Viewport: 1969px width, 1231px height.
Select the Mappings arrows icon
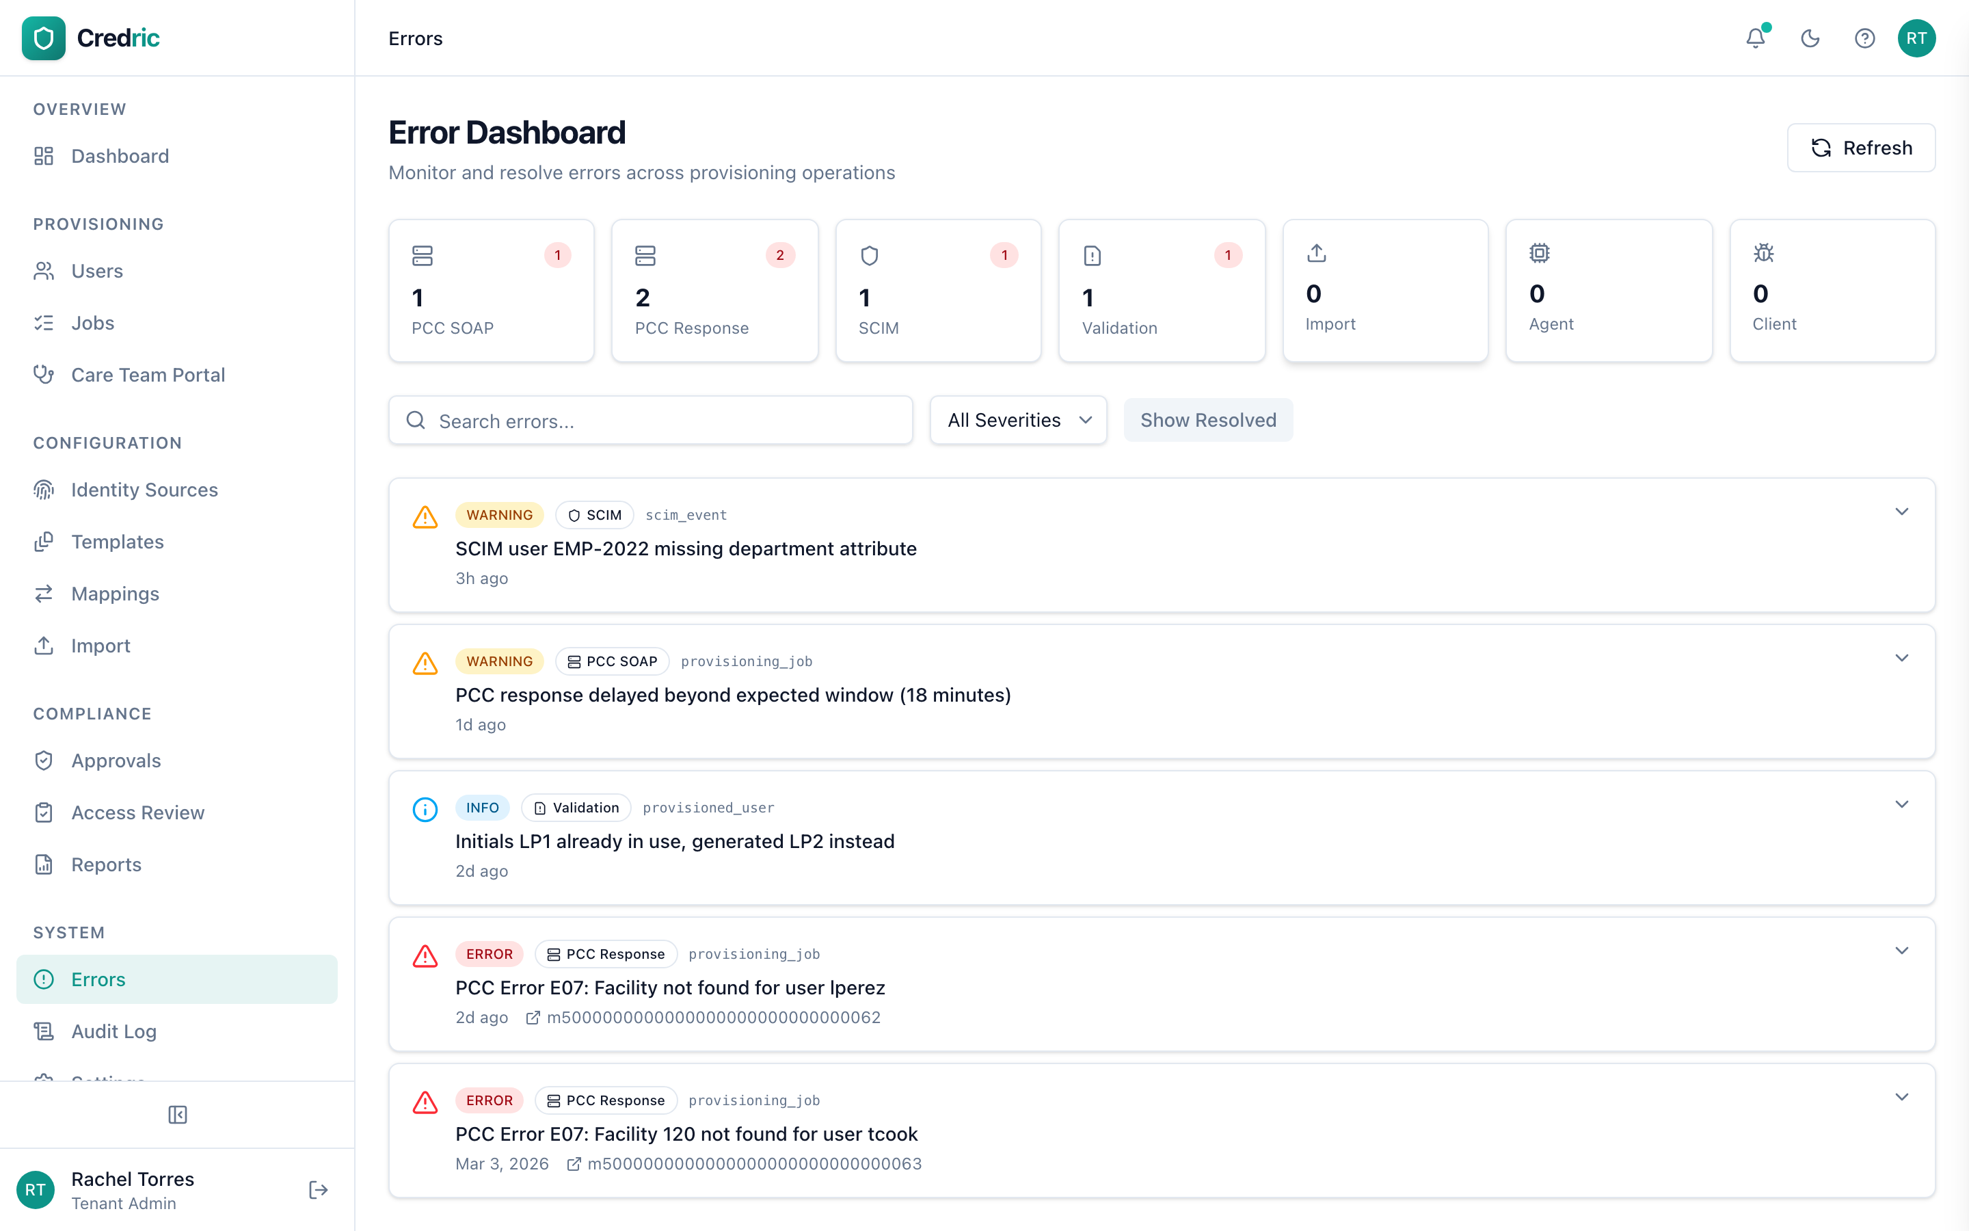click(44, 594)
